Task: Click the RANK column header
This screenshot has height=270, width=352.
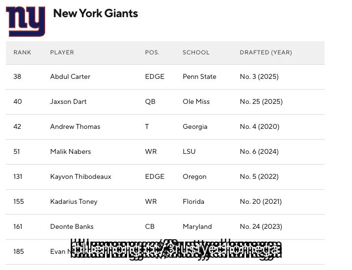Action: [22, 52]
